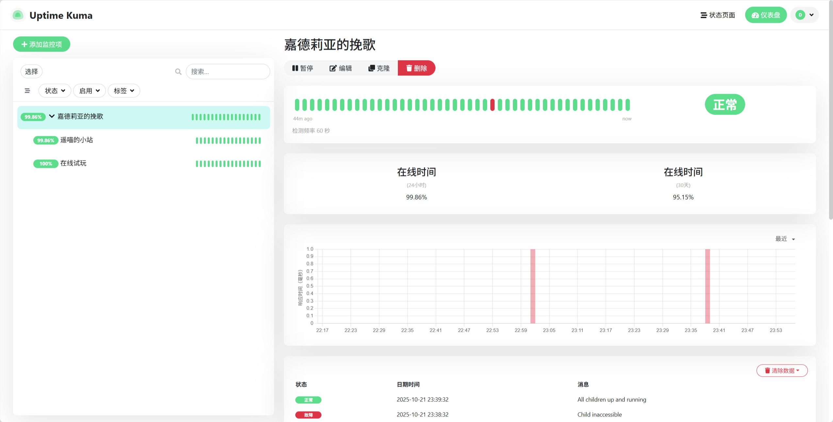
Task: Collapse the 嘉德莉亚的挽歌 group chevron
Action: point(52,116)
